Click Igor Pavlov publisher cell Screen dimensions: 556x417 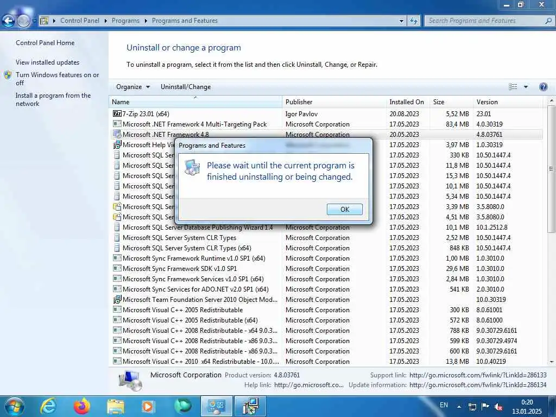click(x=301, y=114)
